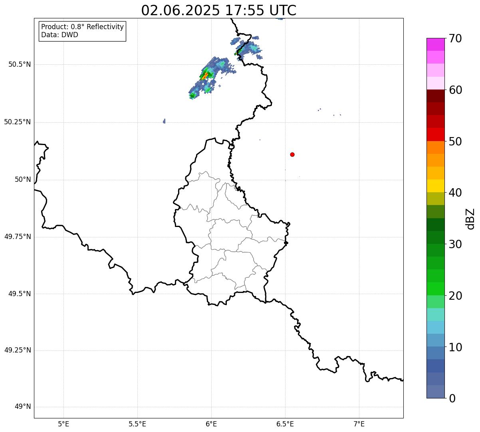Click the Product 0.8° Reflectivity info box
480x432 pixels.
(83, 31)
